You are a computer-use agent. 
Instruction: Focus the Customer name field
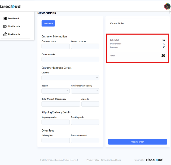tap(56, 46)
